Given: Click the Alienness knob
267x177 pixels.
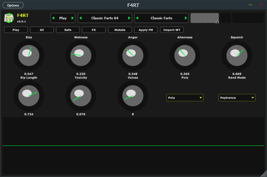Looking at the screenshot, I should [x=185, y=55].
